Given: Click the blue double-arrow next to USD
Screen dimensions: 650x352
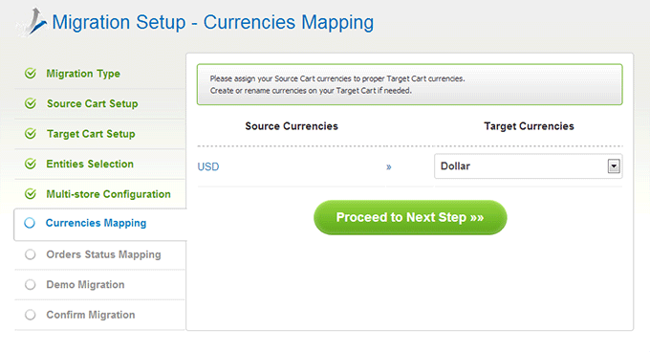Looking at the screenshot, I should click(x=389, y=167).
